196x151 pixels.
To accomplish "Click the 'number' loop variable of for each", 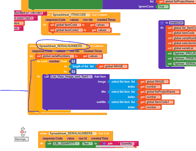I will point(54,61).
